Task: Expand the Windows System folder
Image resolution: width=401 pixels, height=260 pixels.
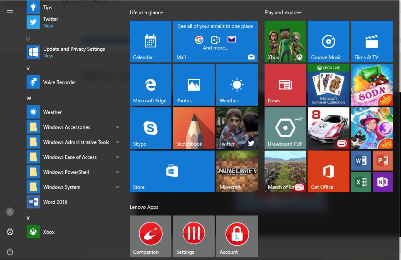Action: click(73, 187)
